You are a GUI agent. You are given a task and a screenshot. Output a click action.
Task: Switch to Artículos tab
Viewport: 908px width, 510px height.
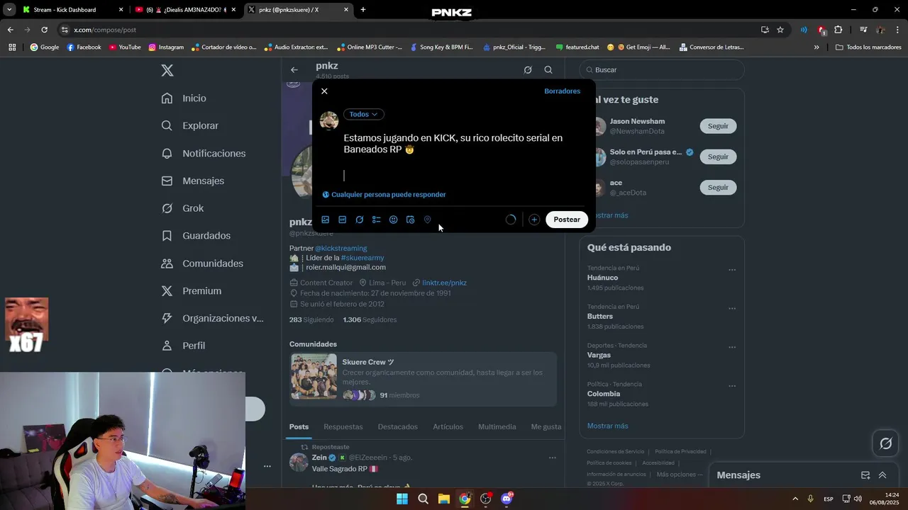point(448,427)
